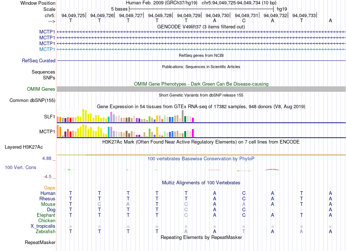Select the Dog alignment row label
346x251 pixels.
(x=51, y=210)
